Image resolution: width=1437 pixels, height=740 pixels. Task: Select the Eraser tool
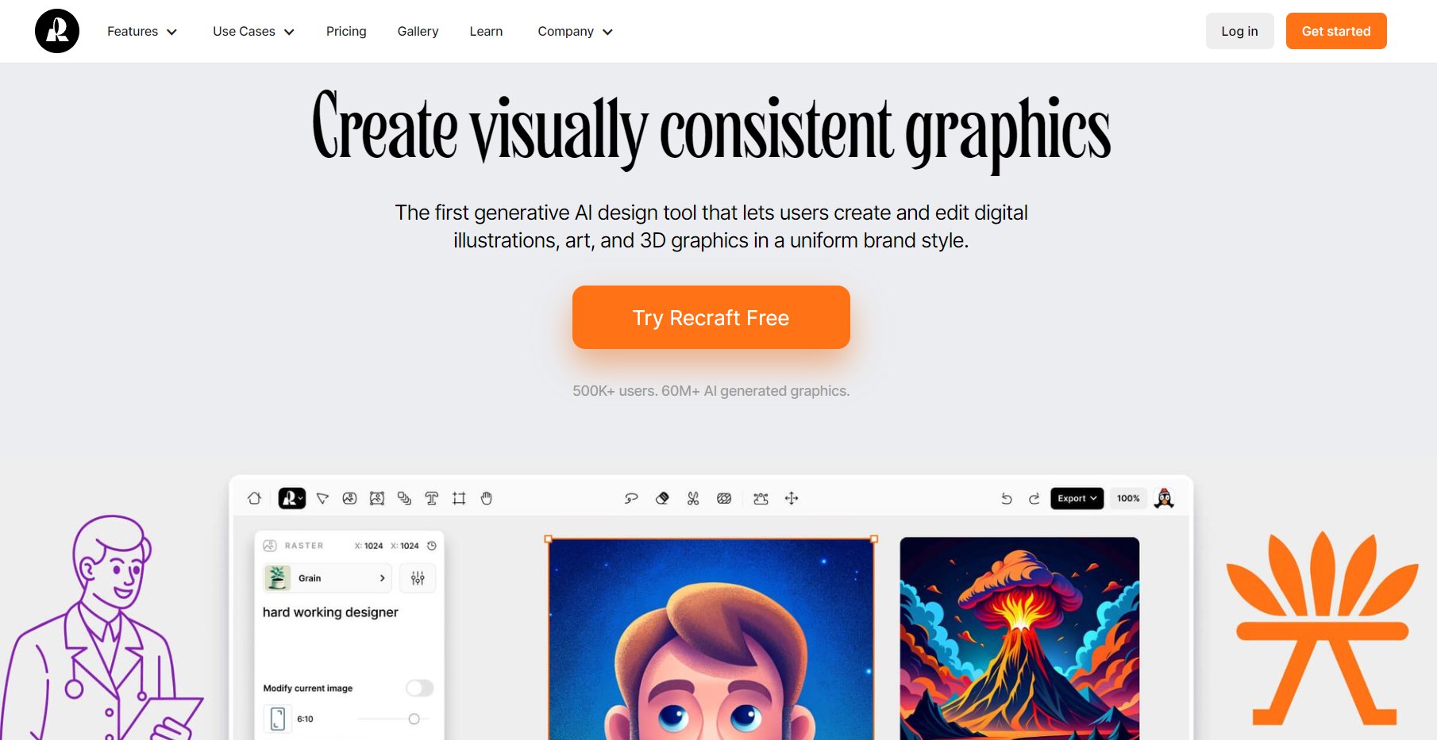[662, 498]
